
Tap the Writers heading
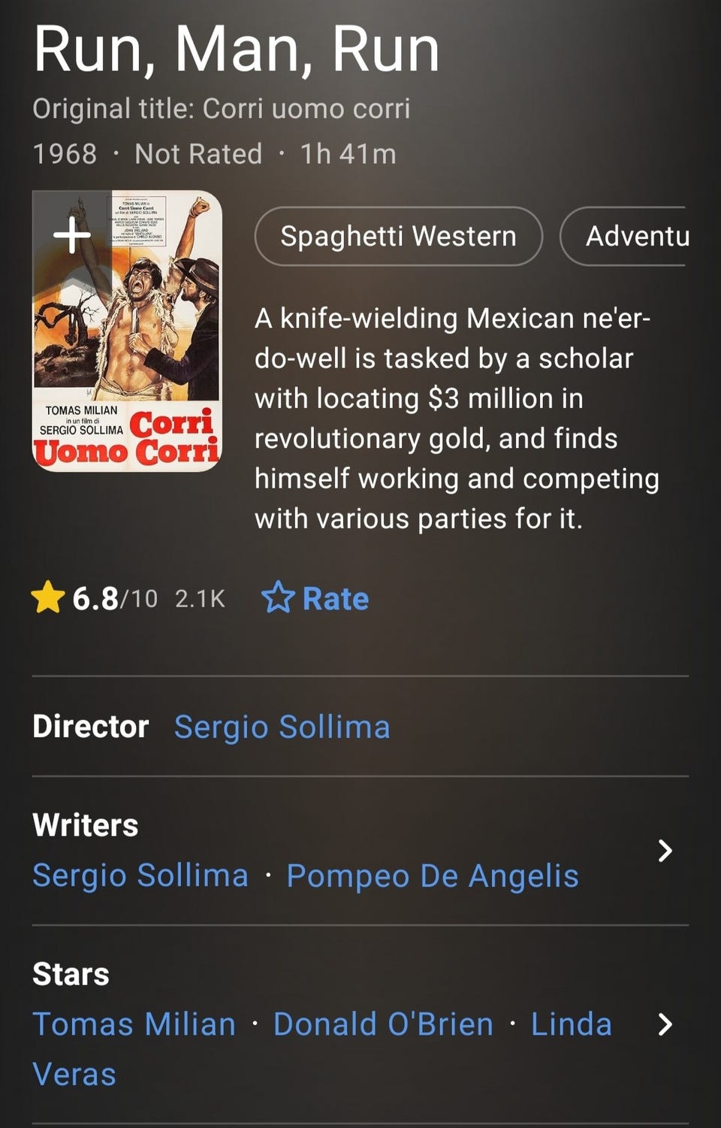point(86,825)
